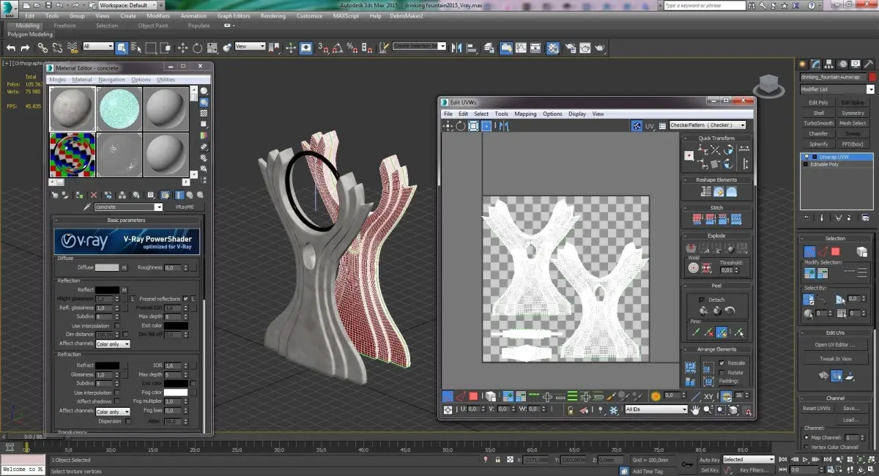Switch to the Freeform ribbon tab
The height and width of the screenshot is (476, 879).
click(64, 26)
